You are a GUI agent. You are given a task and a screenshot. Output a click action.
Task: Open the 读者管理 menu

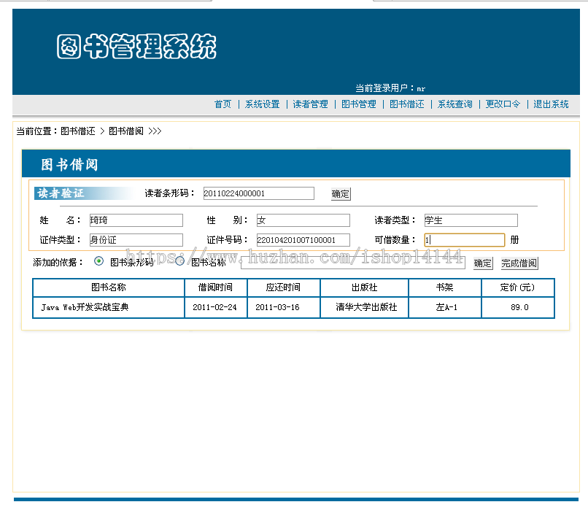[311, 104]
